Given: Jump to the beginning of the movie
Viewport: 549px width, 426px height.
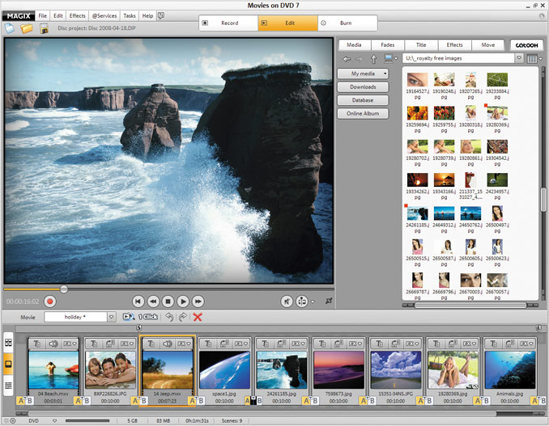Looking at the screenshot, I should (x=138, y=301).
